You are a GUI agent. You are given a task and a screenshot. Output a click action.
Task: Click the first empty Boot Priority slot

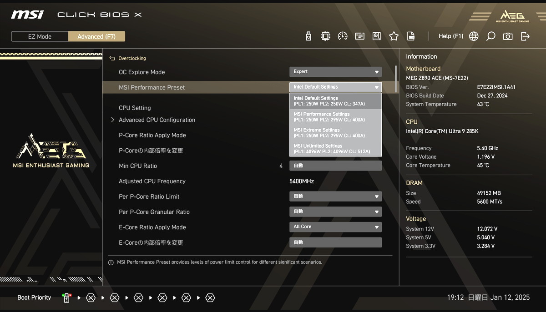point(91,298)
